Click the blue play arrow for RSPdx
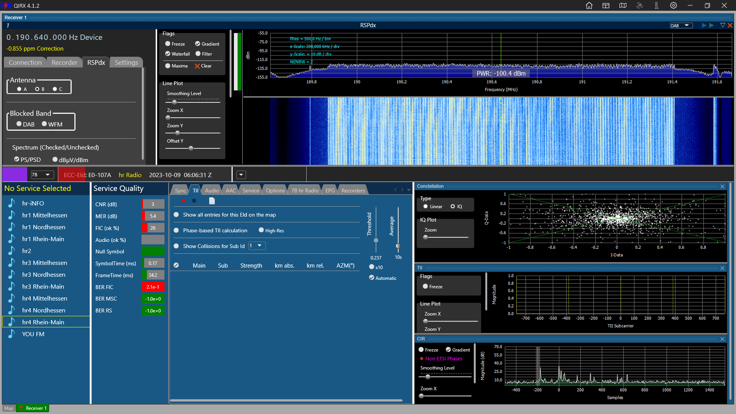736x414 pixels. pyautogui.click(x=704, y=25)
